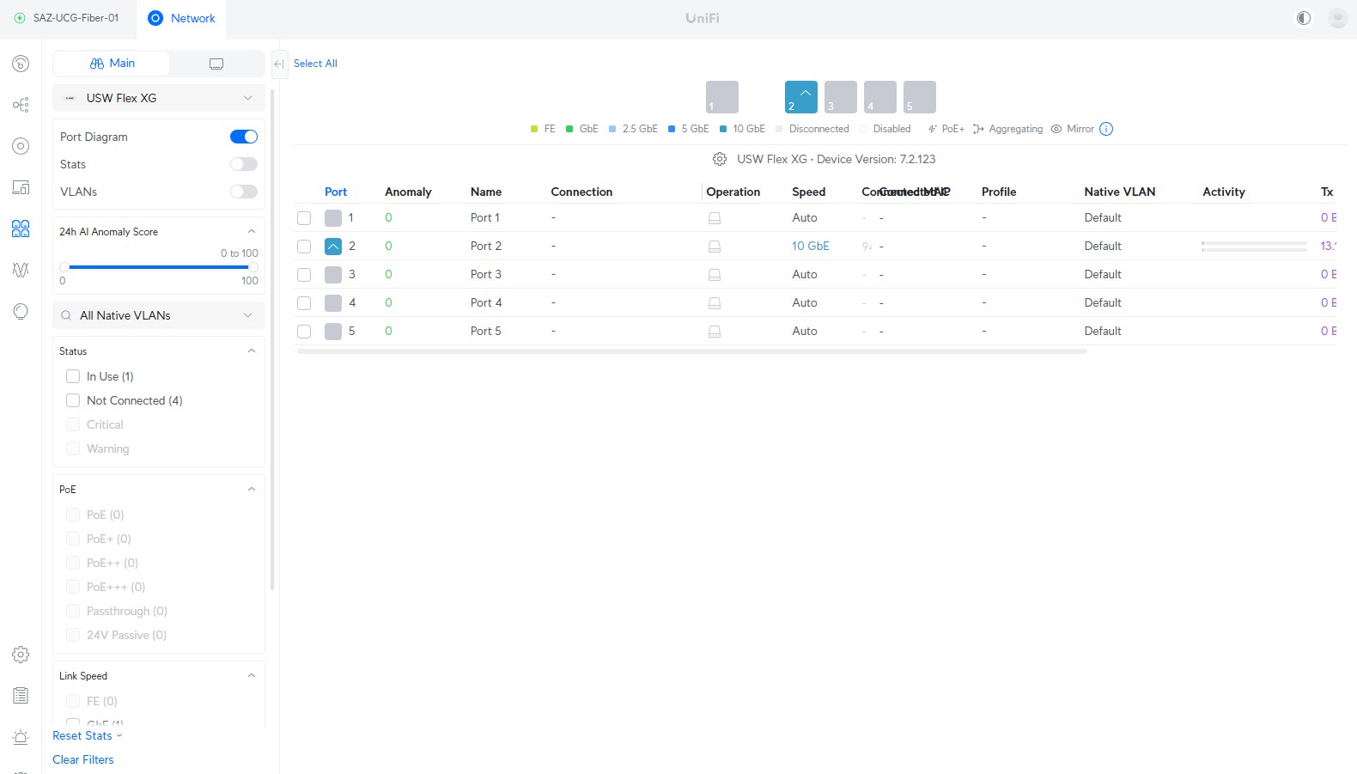Click the Clear Filters link
This screenshot has width=1357, height=774.
pyautogui.click(x=83, y=759)
